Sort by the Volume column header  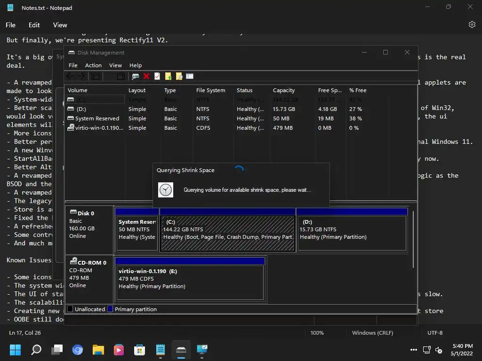click(x=95, y=90)
